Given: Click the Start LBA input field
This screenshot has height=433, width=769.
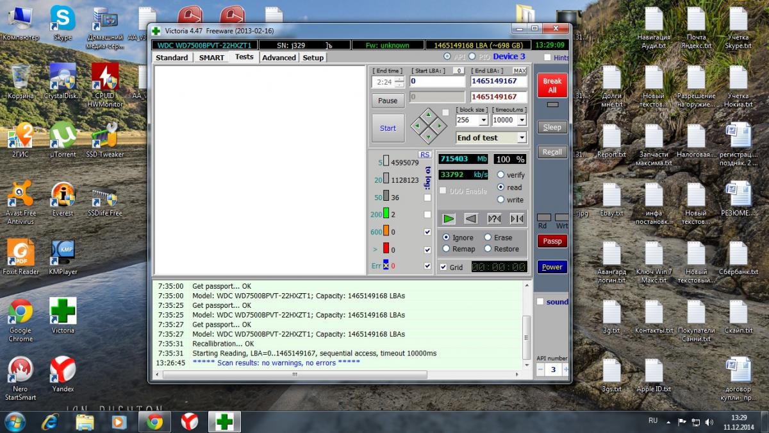Looking at the screenshot, I should pyautogui.click(x=438, y=81).
